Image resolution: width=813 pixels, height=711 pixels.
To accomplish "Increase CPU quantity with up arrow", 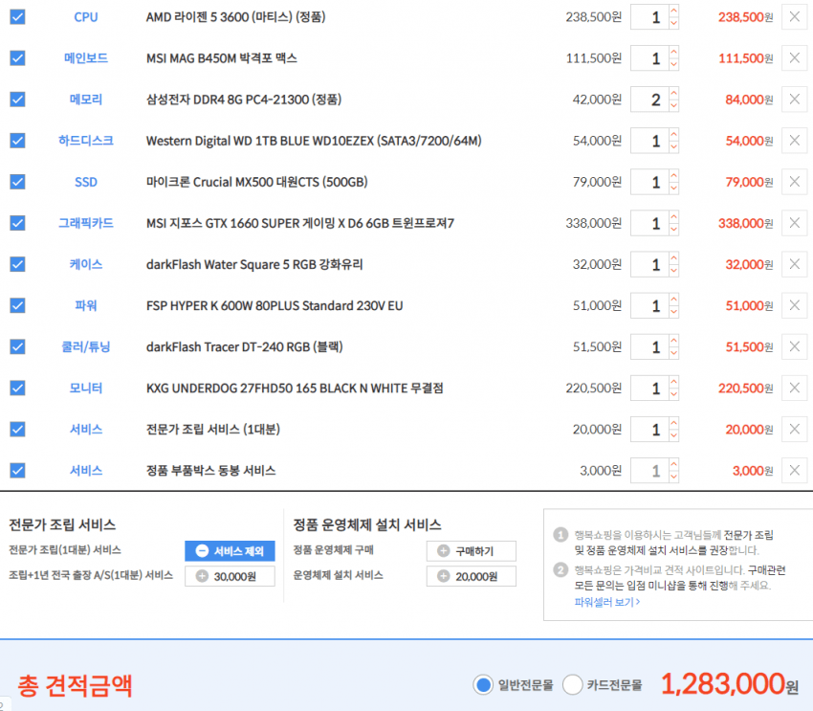I will (x=673, y=11).
